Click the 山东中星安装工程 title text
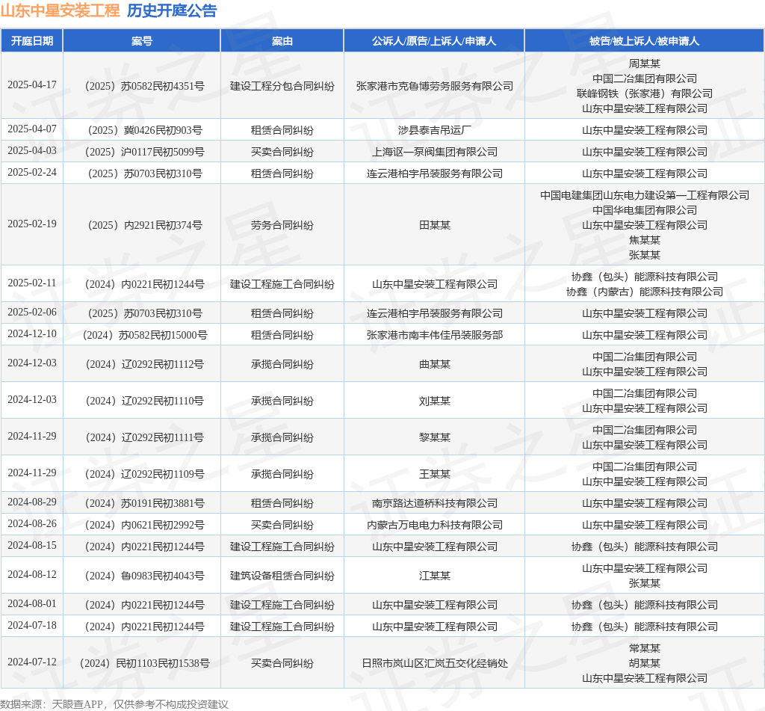765x711 pixels. [x=60, y=10]
